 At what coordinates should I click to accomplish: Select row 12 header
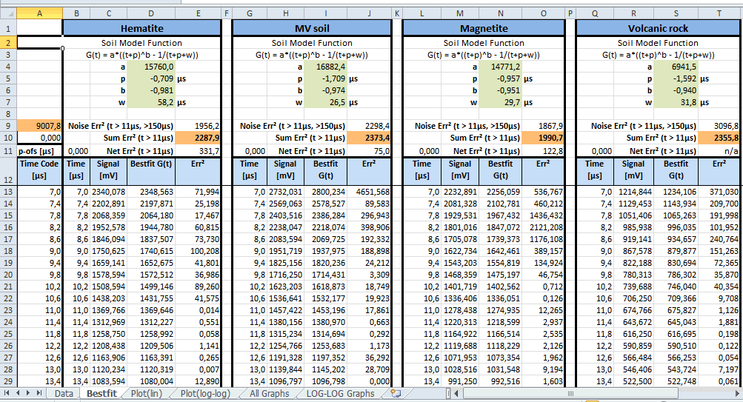click(x=8, y=172)
